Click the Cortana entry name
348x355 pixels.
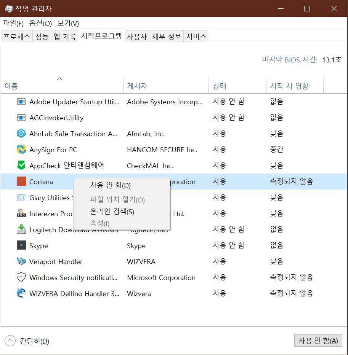click(x=41, y=182)
